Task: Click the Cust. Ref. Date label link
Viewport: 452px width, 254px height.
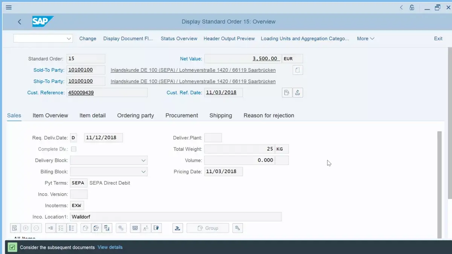Action: tap(185, 93)
